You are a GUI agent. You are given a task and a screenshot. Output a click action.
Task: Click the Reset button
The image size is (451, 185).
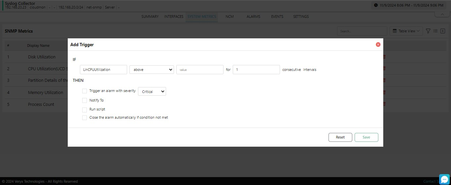pyautogui.click(x=340, y=137)
